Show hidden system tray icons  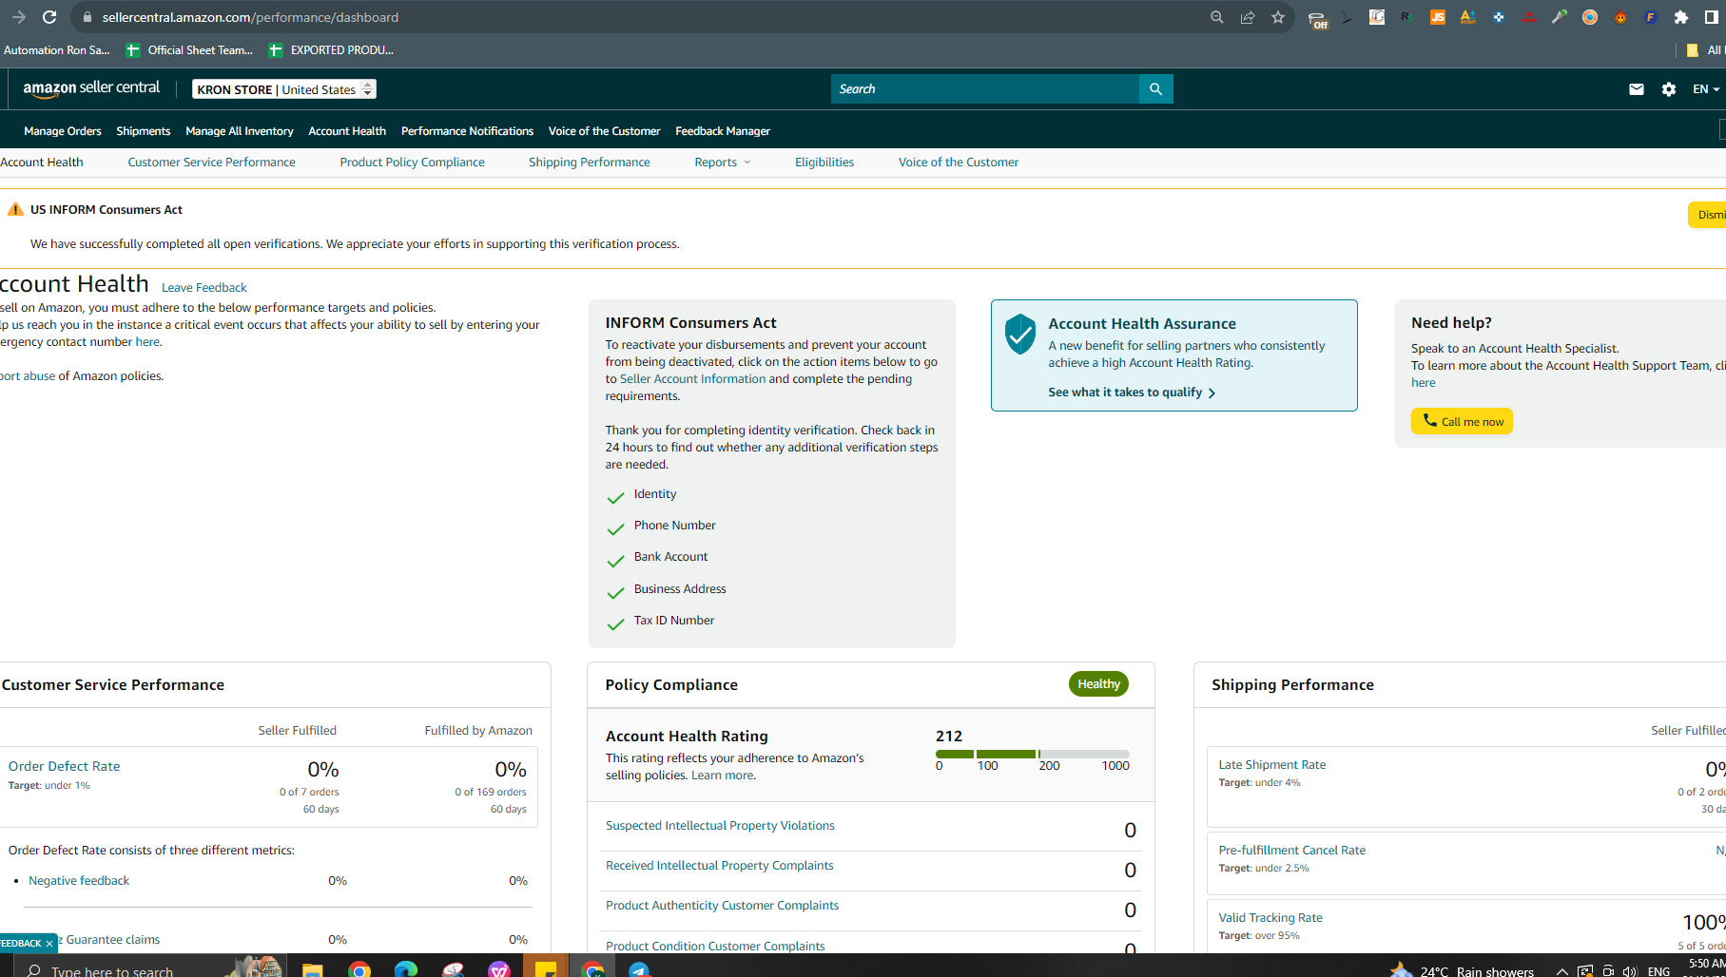coord(1561,970)
